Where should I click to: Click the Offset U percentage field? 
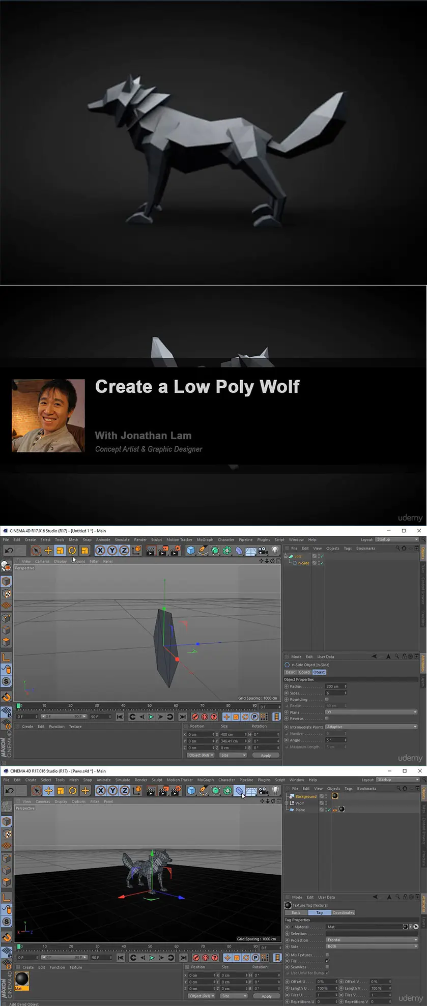pyautogui.click(x=326, y=982)
